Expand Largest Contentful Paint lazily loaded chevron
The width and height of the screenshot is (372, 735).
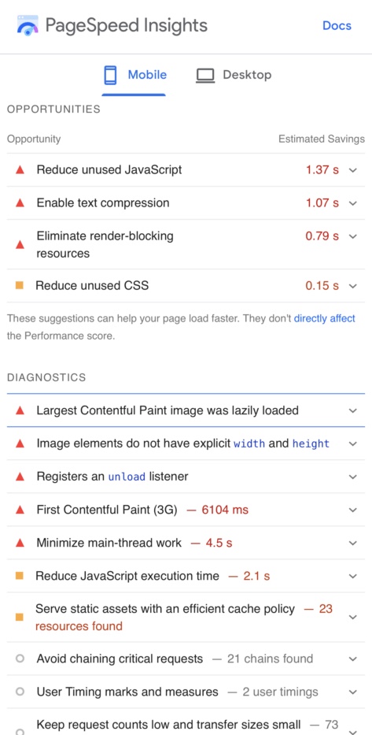click(x=353, y=410)
